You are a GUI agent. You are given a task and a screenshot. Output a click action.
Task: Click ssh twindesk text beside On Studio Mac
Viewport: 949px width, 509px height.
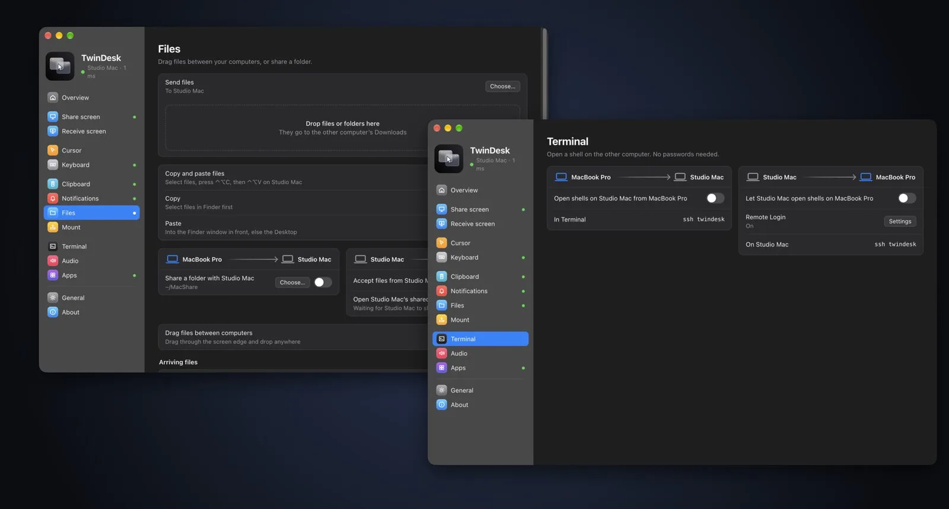coord(895,244)
